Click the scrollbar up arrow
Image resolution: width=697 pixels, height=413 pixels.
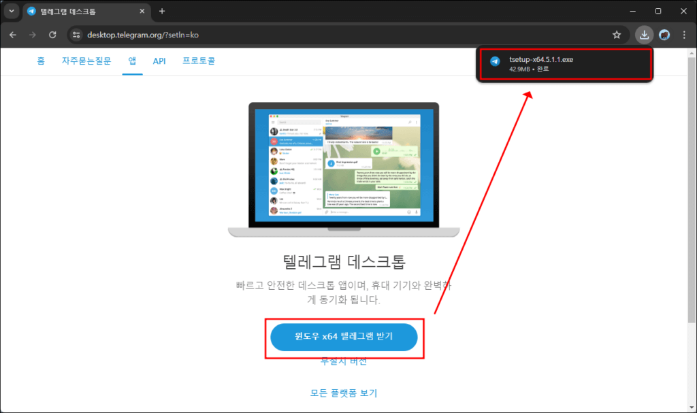pos(692,53)
